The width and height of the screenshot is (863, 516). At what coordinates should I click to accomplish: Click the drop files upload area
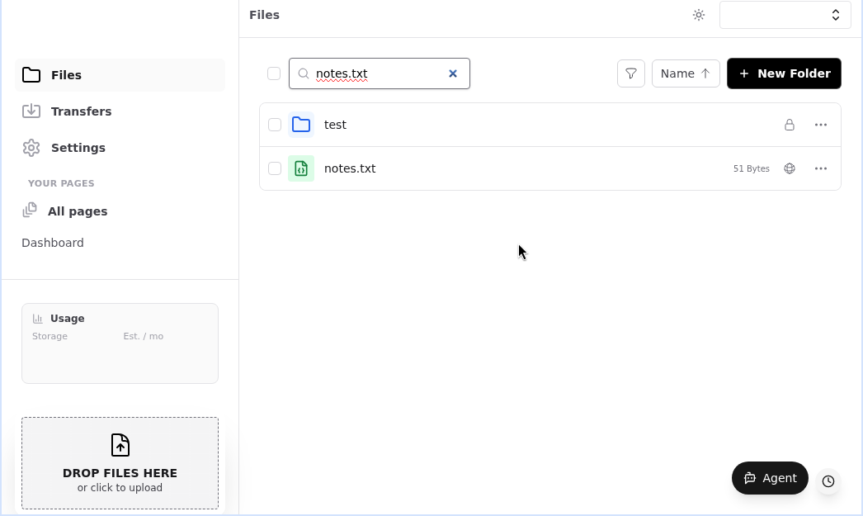(x=120, y=463)
